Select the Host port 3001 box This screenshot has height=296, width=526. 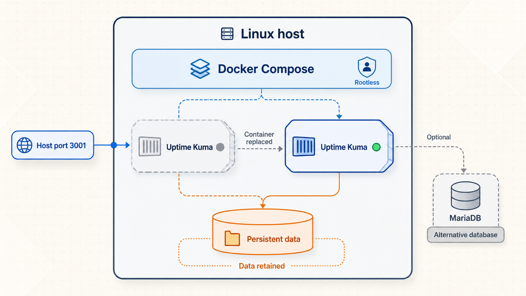[x=53, y=145]
